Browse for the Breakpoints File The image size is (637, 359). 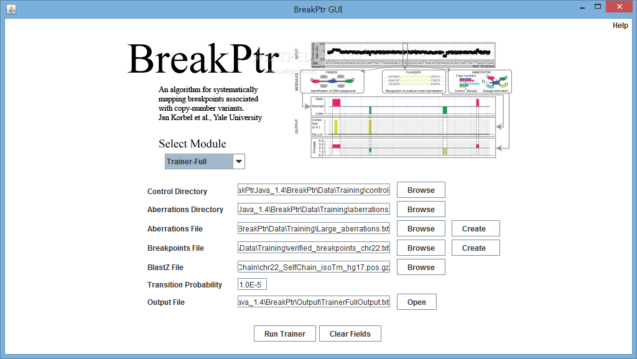(x=421, y=248)
